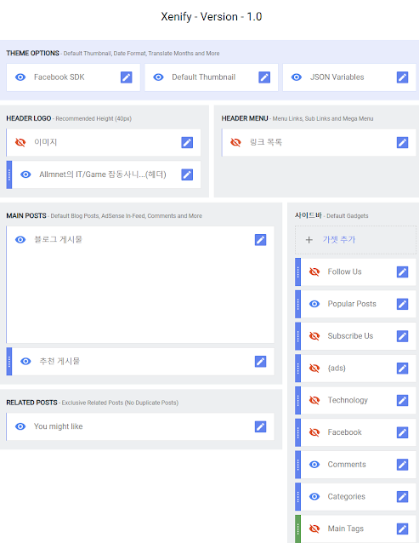This screenshot has height=543, width=419.
Task: Edit the 블로그 게시물 gadget
Action: pos(260,240)
